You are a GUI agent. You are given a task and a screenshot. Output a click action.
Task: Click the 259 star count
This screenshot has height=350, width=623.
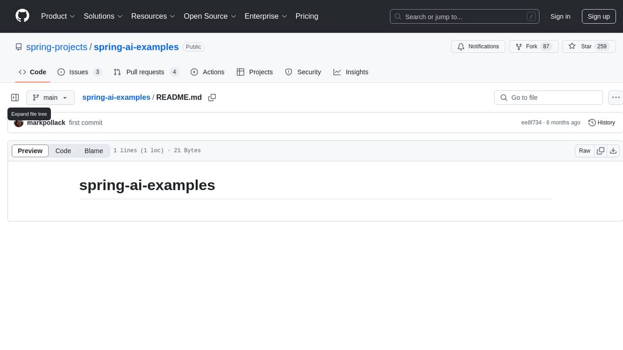(602, 47)
